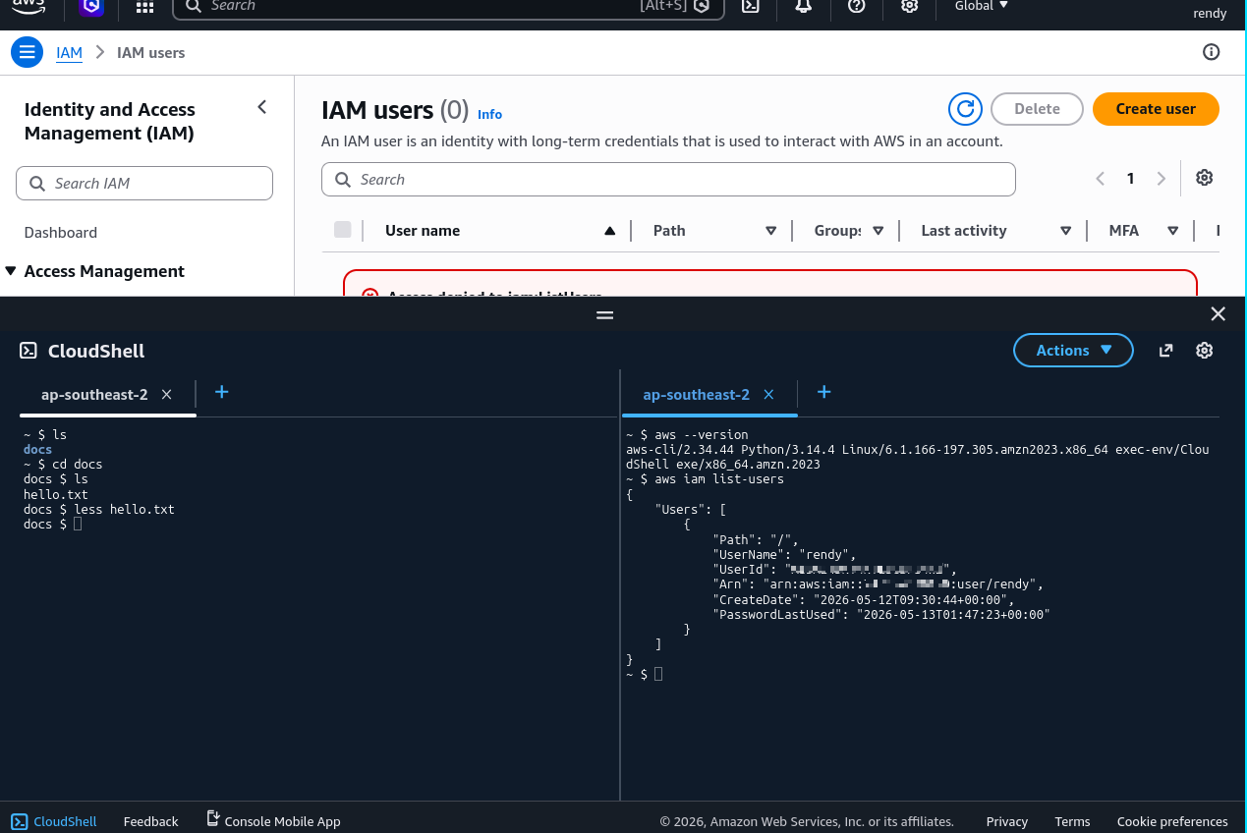Open Dashboard in IAM sidebar
This screenshot has height=833, width=1247.
(61, 233)
